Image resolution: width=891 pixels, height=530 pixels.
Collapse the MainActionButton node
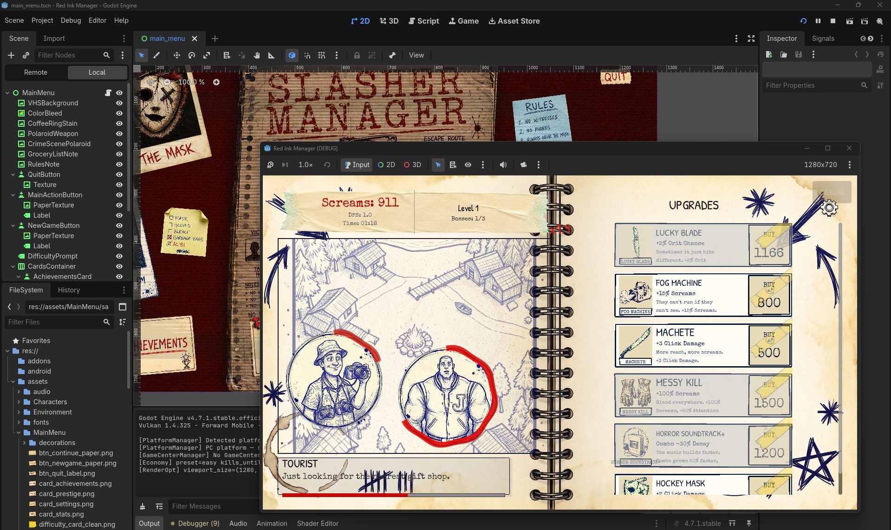(13, 195)
